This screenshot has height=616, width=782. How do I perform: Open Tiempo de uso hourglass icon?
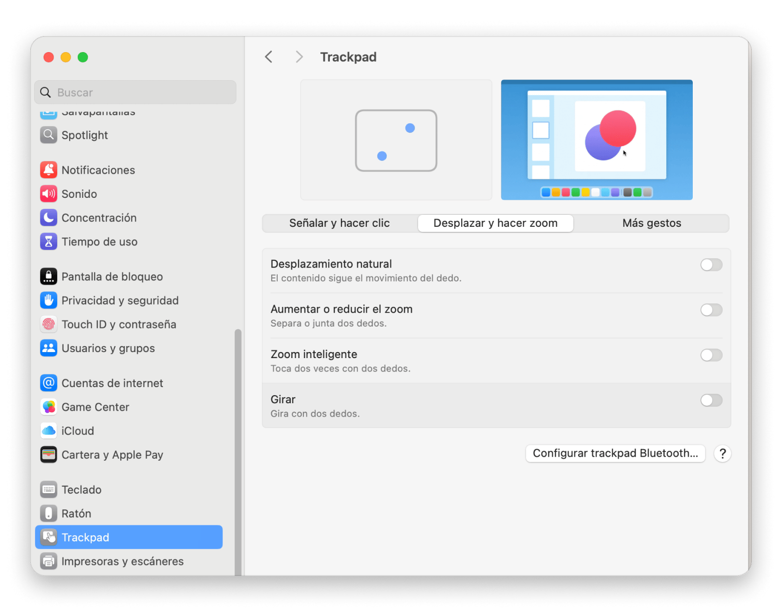click(x=49, y=242)
